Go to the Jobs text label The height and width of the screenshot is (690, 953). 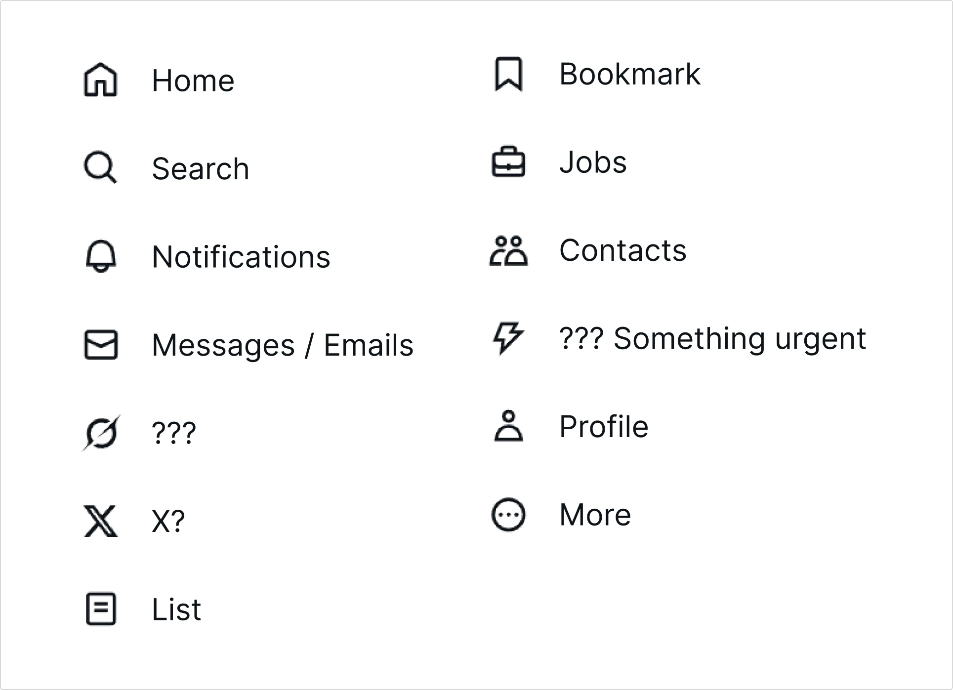(593, 162)
